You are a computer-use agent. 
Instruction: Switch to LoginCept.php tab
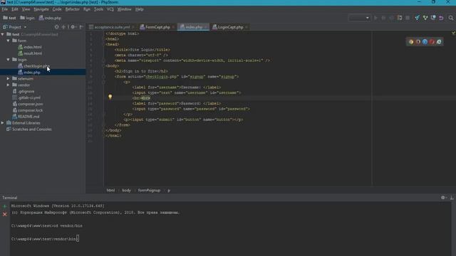[x=230, y=27]
